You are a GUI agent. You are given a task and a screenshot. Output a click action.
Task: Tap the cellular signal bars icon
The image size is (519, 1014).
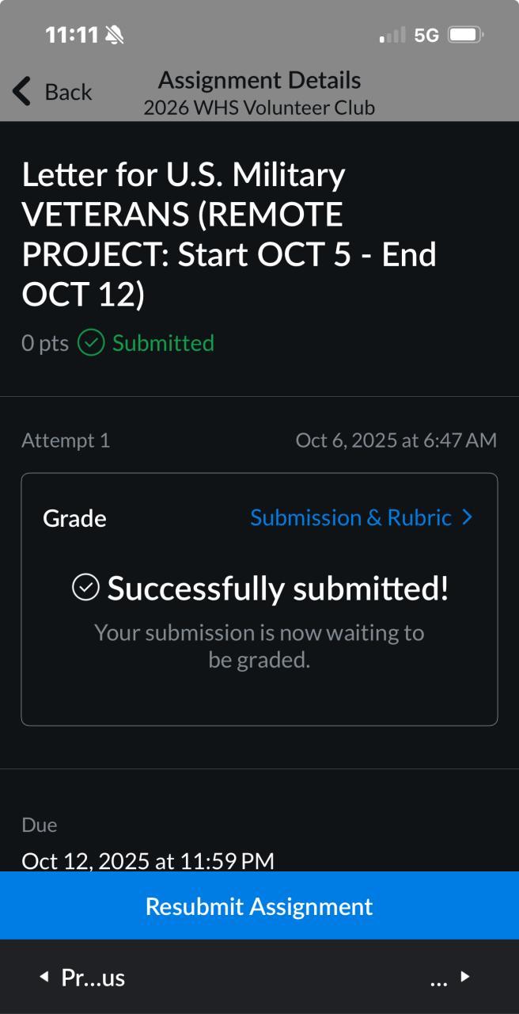392,35
